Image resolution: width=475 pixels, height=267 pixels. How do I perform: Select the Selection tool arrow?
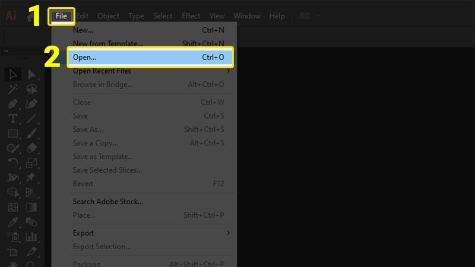coord(13,75)
